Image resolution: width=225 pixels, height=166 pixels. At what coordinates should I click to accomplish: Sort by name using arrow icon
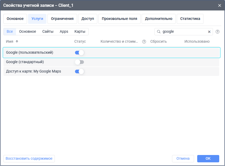coord(17,42)
